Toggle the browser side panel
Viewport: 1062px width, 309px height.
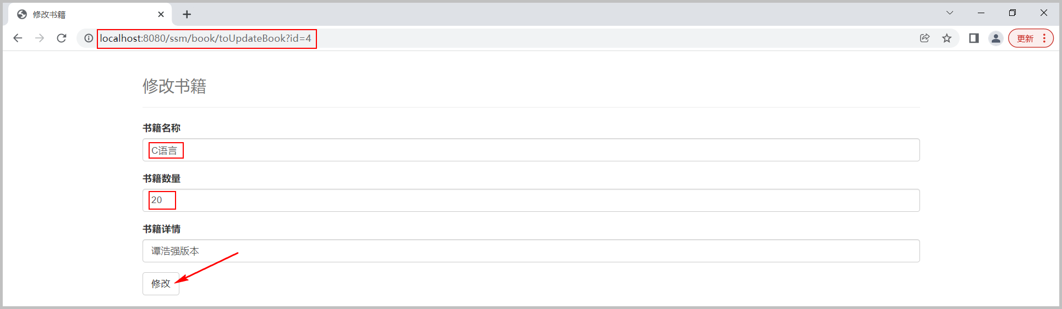point(974,38)
